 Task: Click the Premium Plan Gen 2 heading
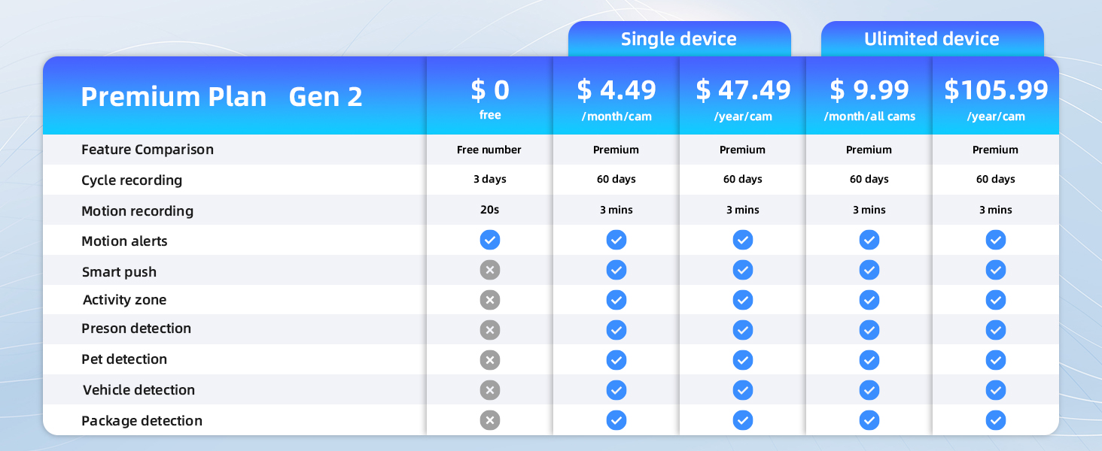tap(222, 97)
